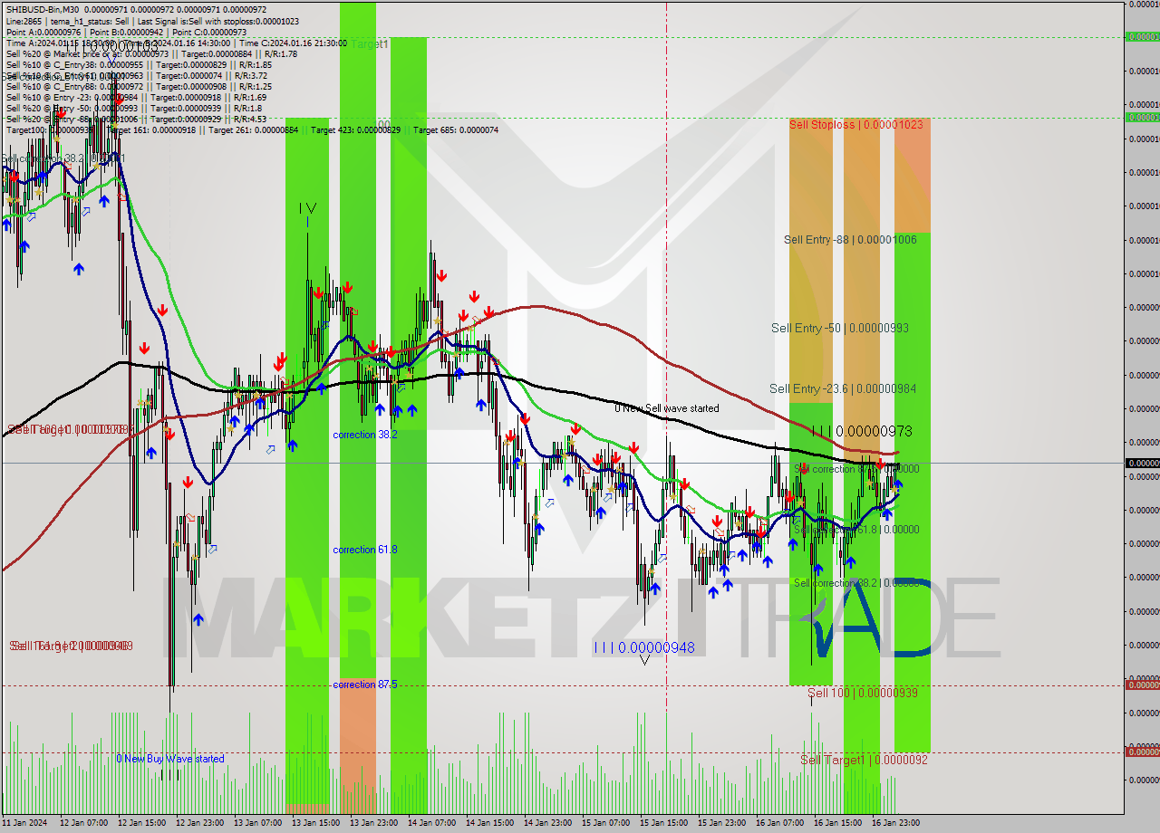Viewport: 1160px width, 833px height.
Task: Click the '14 Jan 23:00' time axis label
Action: click(x=547, y=822)
